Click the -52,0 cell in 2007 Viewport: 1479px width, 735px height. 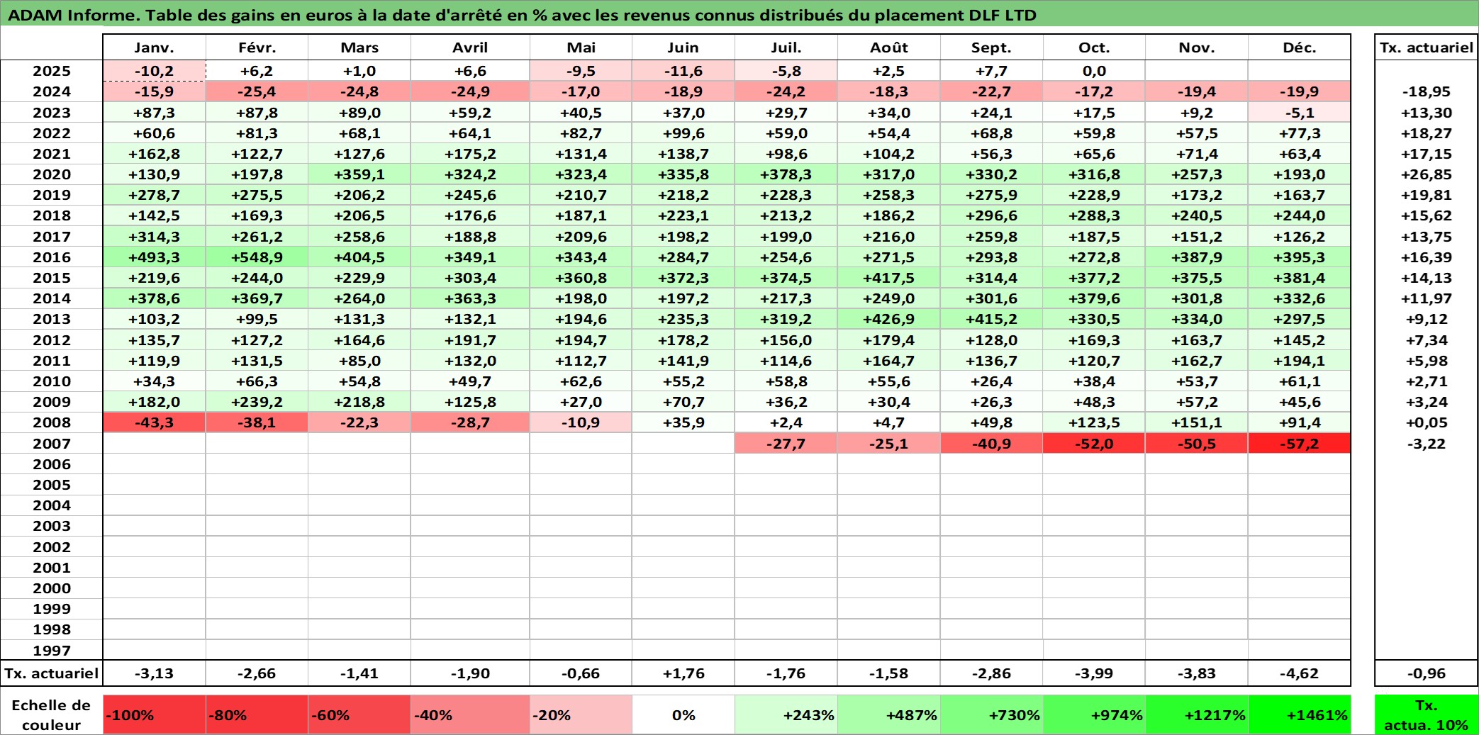coord(1094,444)
